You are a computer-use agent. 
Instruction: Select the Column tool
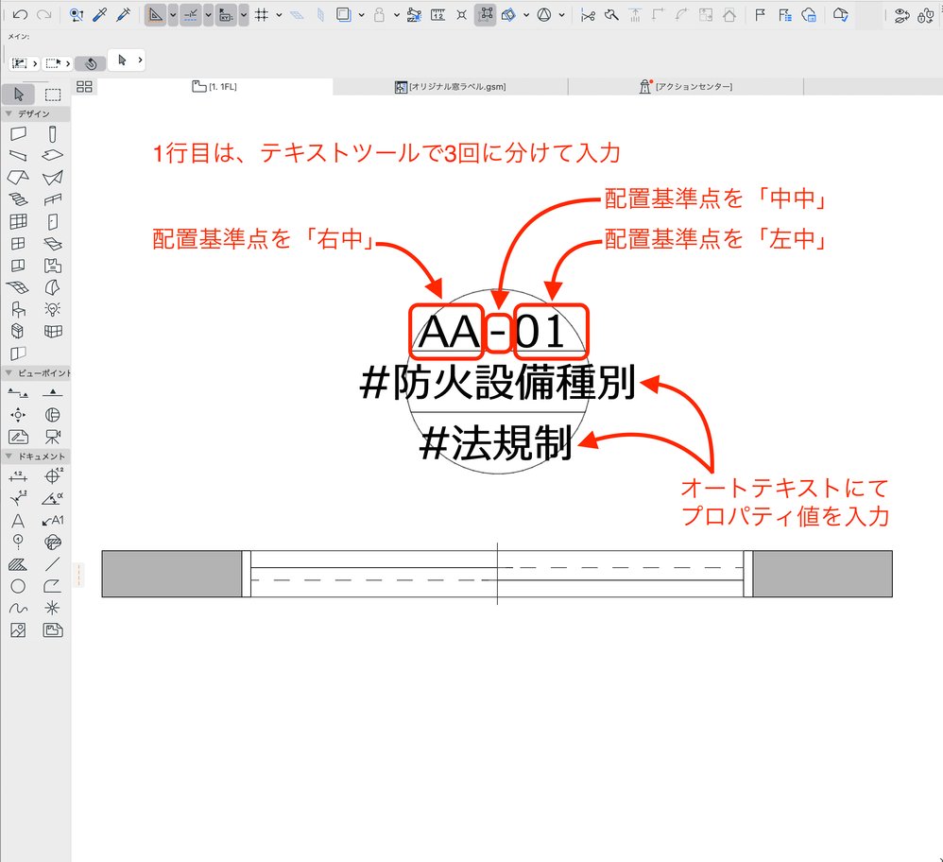tap(53, 133)
